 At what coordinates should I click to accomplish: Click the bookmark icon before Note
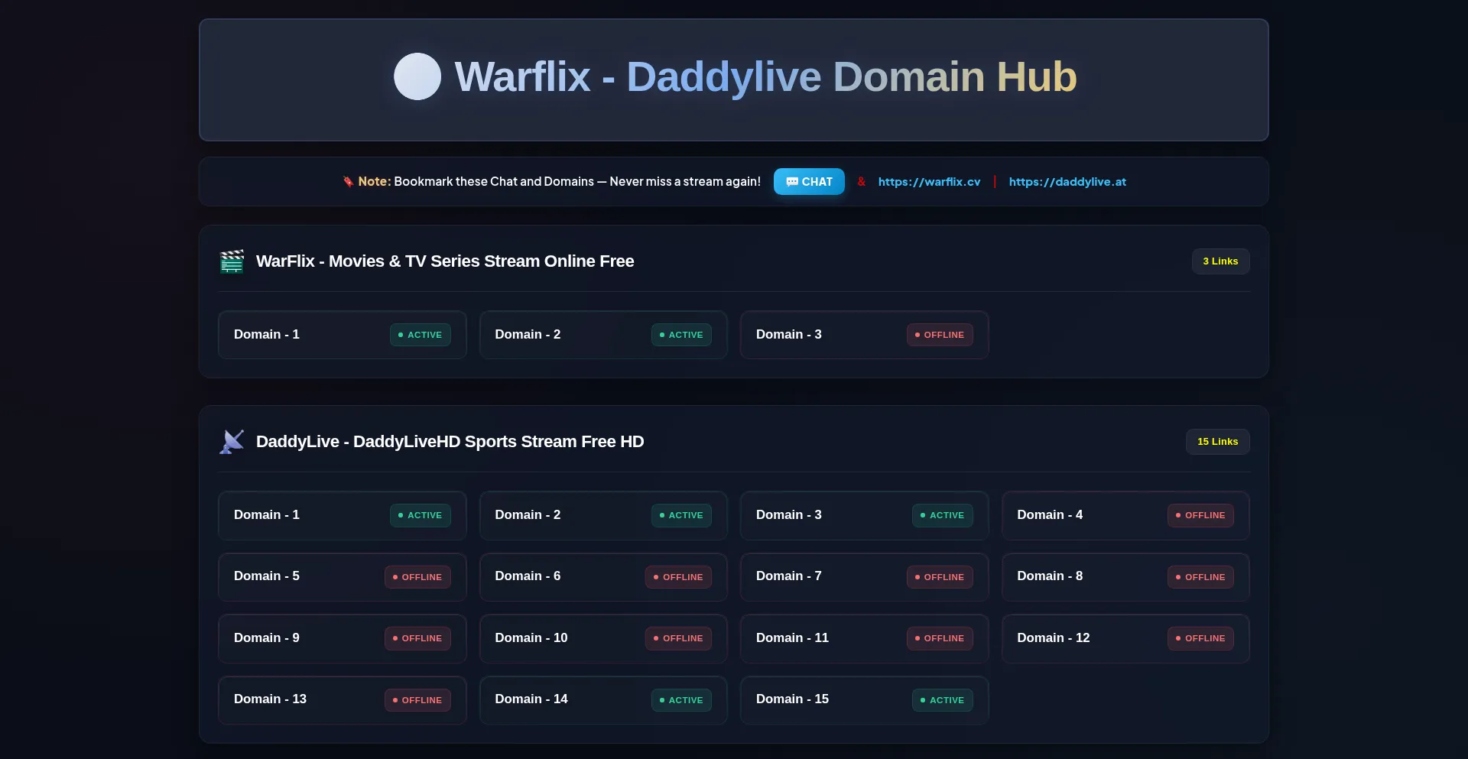[x=348, y=182]
